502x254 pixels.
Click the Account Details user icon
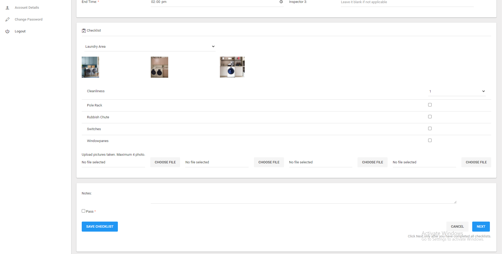[7, 8]
